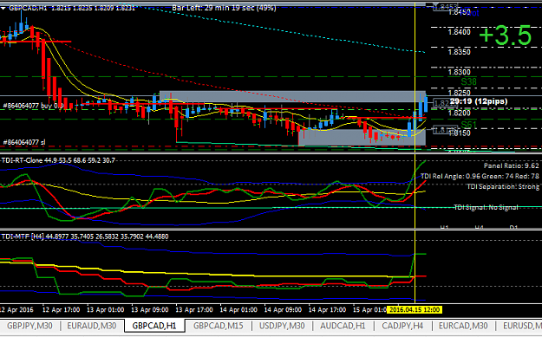Click the 1.8300 price scale value
Screen dimensions: 542x337
[x=460, y=73]
